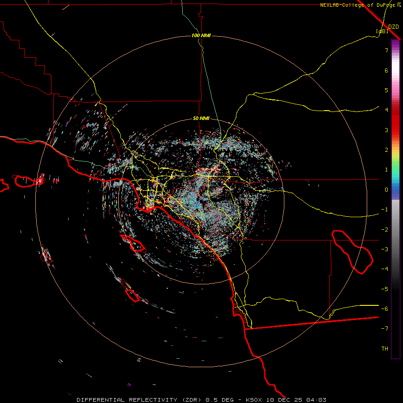Click the -1 value on color scale
The image size is (403, 403).
385,210
